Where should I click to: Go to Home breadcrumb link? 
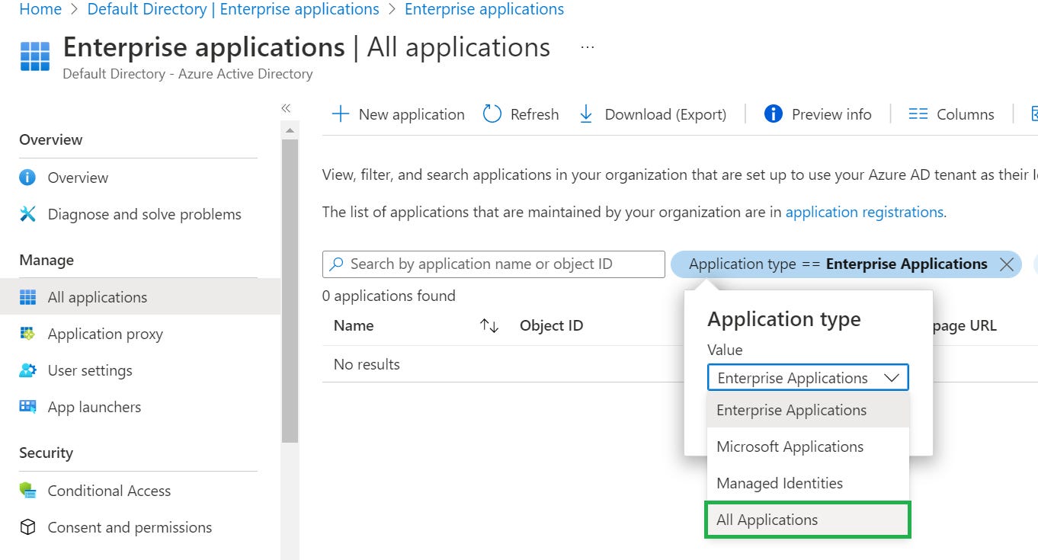tap(40, 9)
